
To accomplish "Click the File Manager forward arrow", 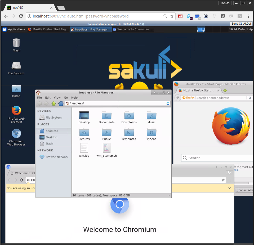I will coord(46,103).
